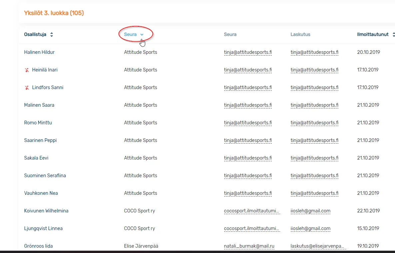
Task: Select participant name Lindfors Sanni
Action: pyautogui.click(x=48, y=87)
